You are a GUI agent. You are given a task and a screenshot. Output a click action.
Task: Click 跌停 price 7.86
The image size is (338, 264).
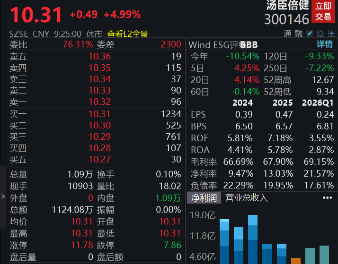(172, 245)
